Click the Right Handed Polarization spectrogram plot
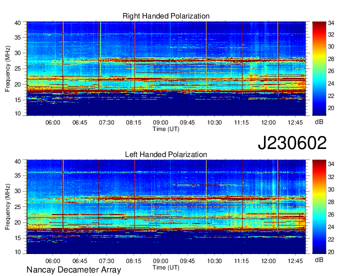 coord(166,68)
